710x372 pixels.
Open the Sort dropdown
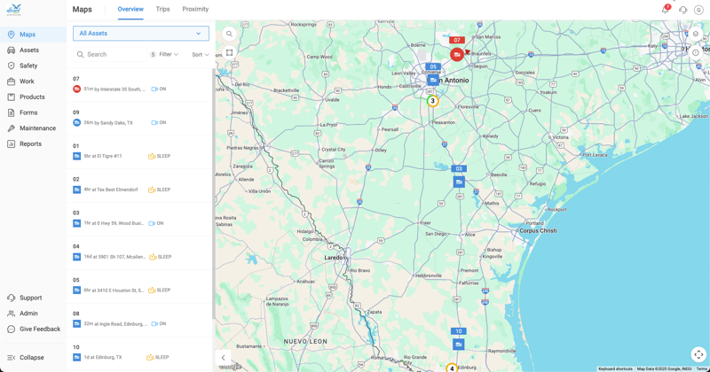(x=201, y=54)
